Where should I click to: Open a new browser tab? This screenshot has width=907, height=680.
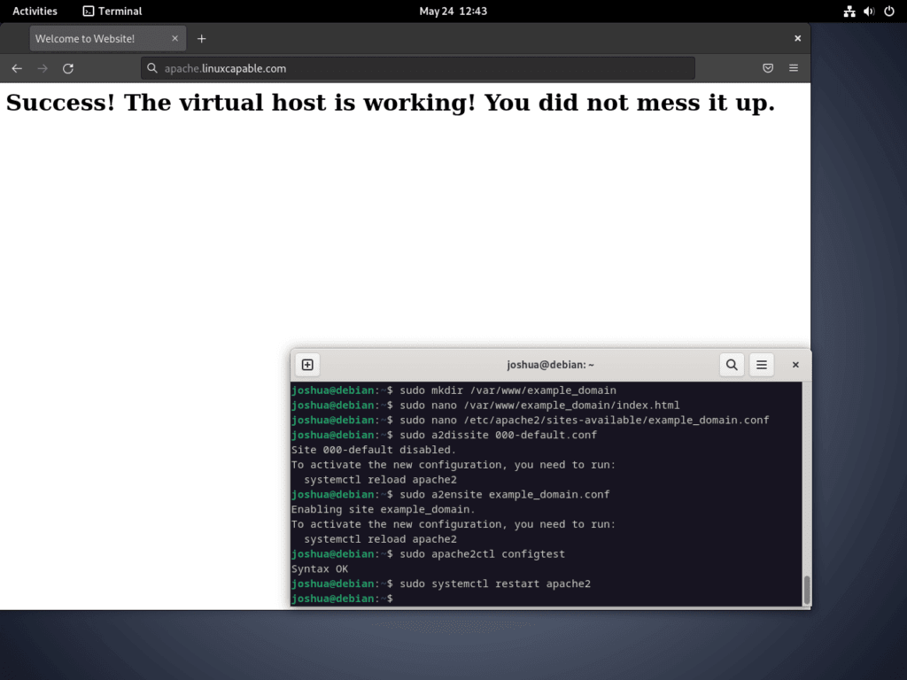point(202,38)
